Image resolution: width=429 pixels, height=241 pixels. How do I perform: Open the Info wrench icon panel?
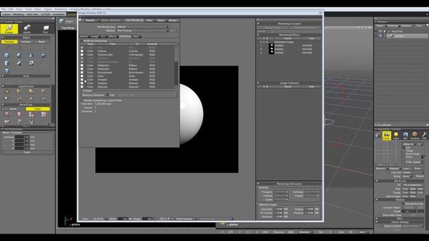(424, 135)
